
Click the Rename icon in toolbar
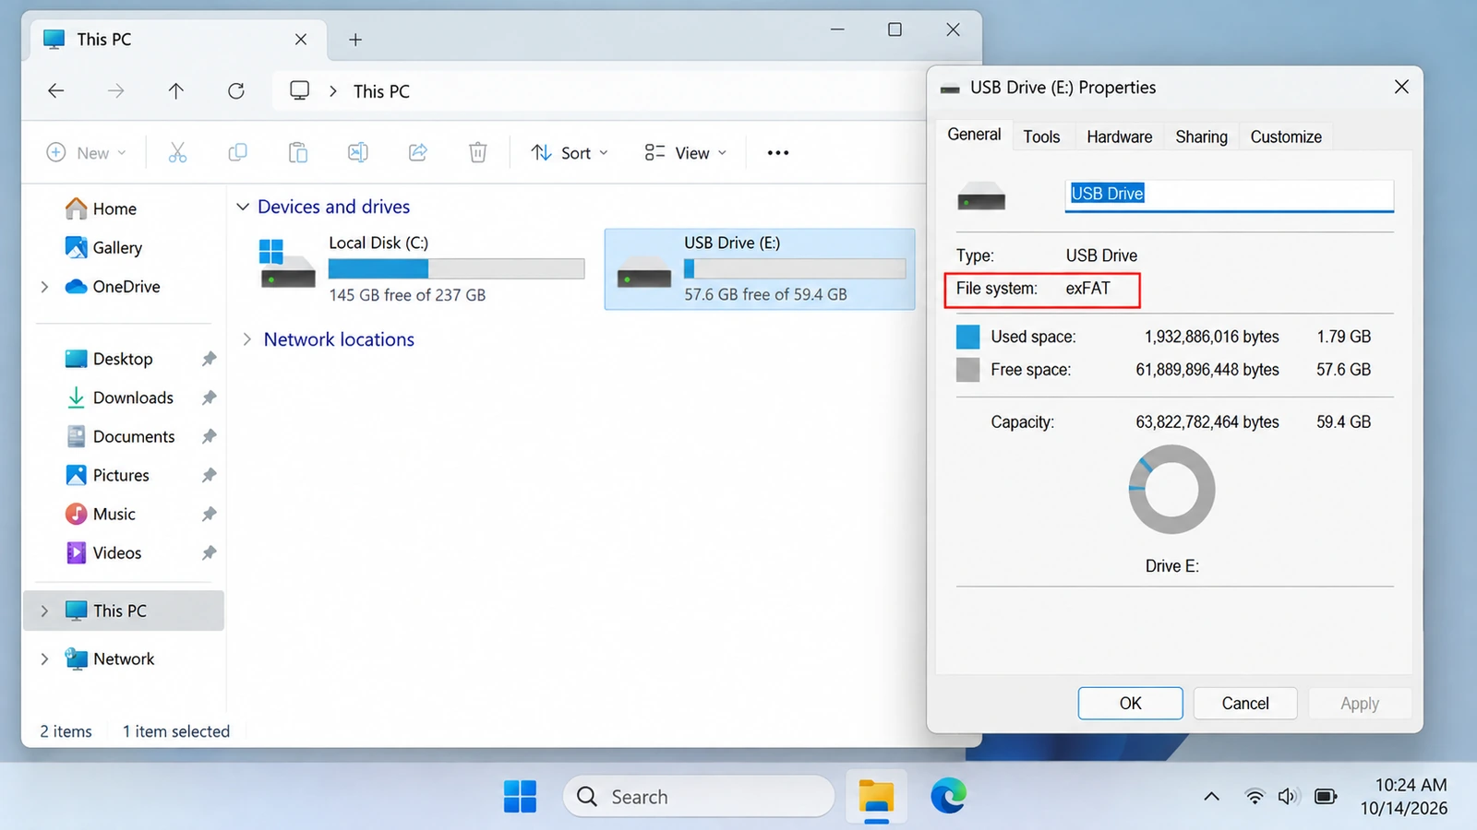pos(357,152)
